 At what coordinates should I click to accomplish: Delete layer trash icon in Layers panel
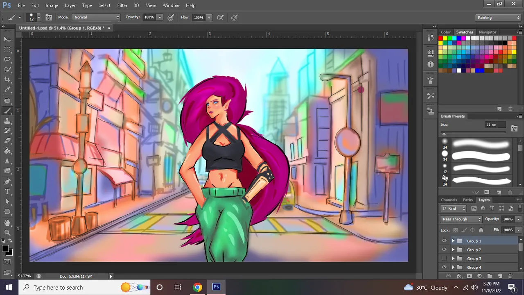tap(510, 276)
